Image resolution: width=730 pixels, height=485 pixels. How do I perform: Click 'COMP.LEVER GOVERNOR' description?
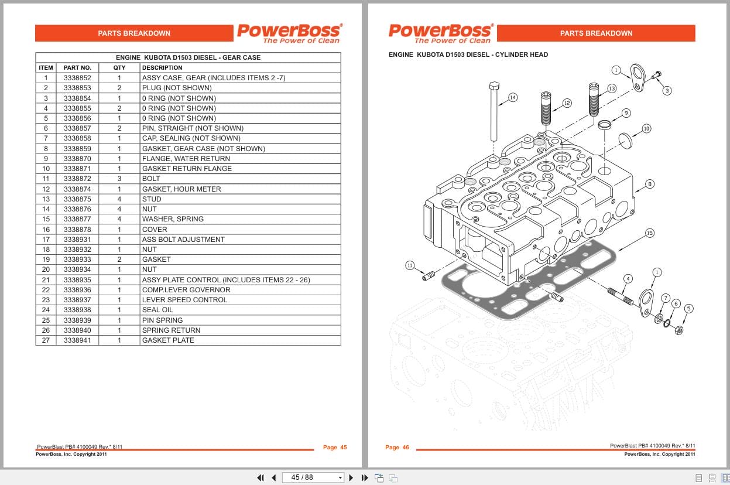point(186,290)
